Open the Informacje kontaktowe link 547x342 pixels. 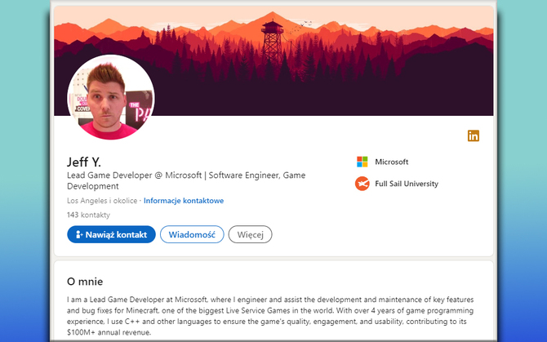click(184, 201)
